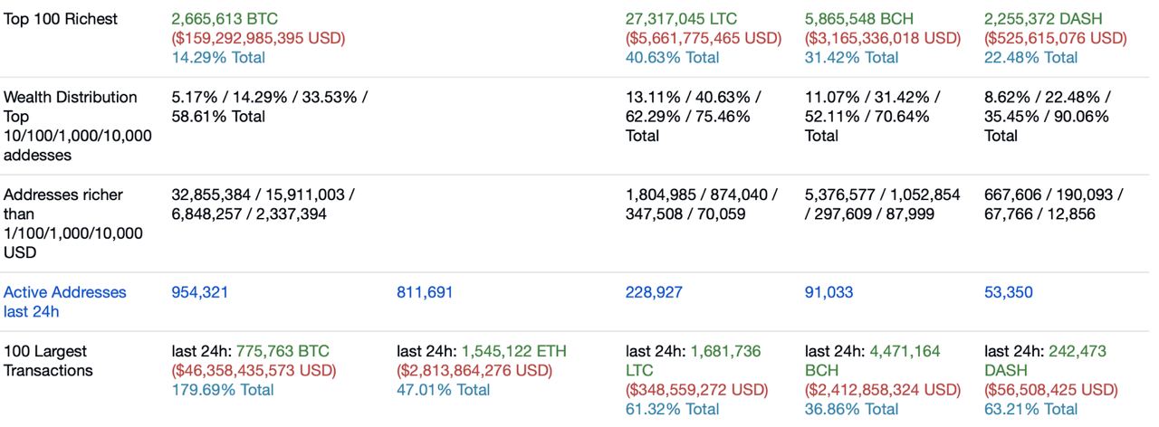Select the 22.48% Total figure
This screenshot has width=1159, height=427.
[1030, 57]
